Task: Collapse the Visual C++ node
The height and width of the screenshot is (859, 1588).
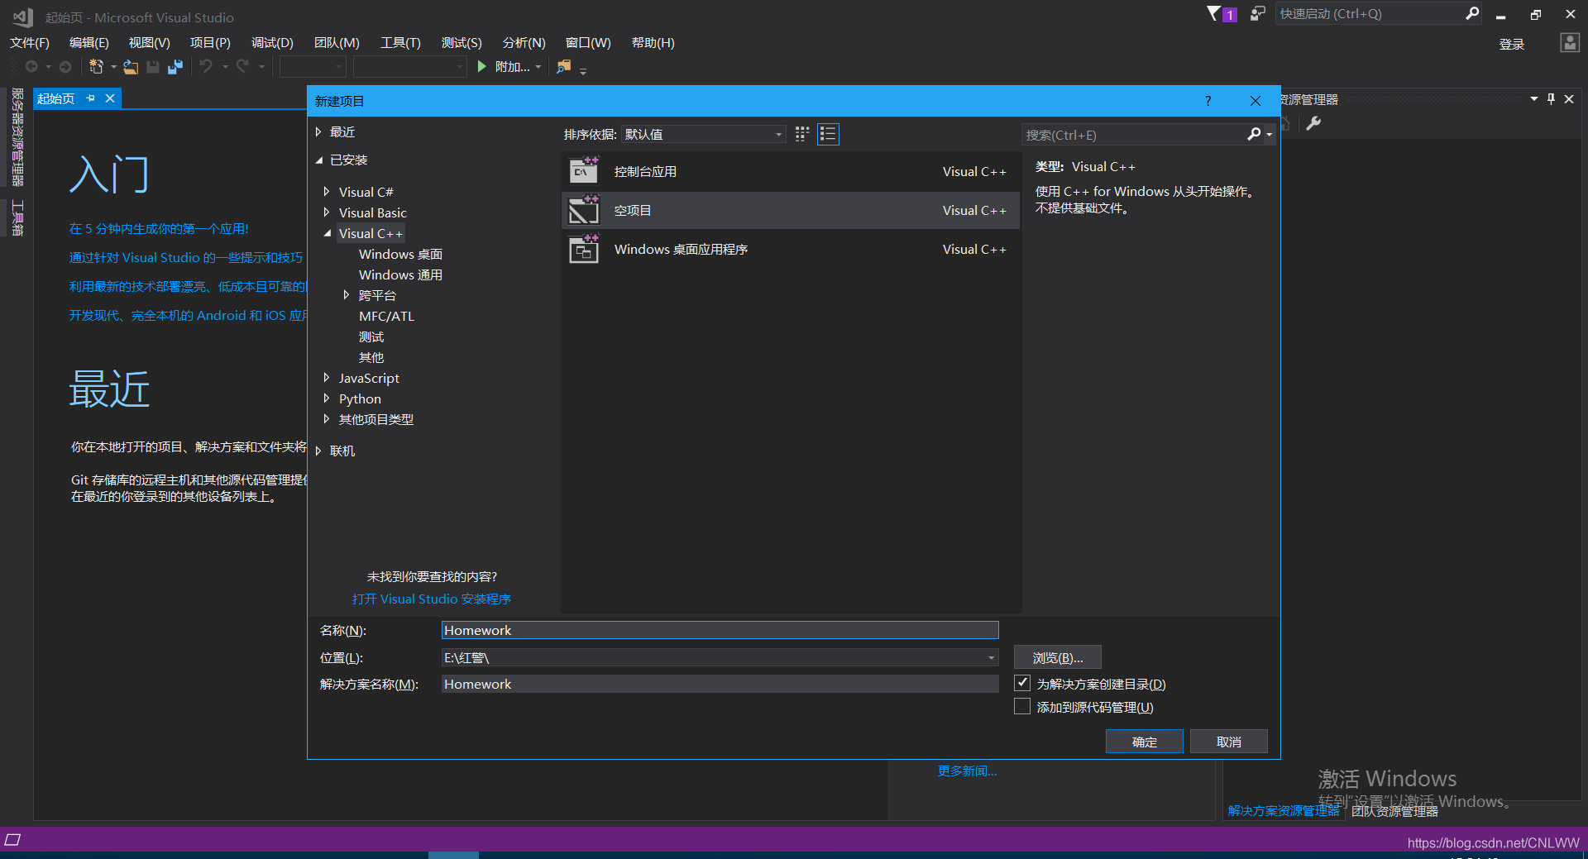Action: (327, 233)
